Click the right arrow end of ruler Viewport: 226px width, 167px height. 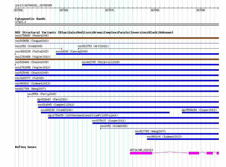[218, 8]
